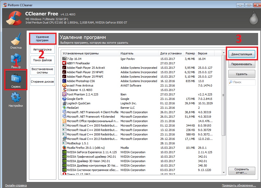Click the list scrollbar down arrow
The height and width of the screenshot is (188, 261).
[x=224, y=173]
